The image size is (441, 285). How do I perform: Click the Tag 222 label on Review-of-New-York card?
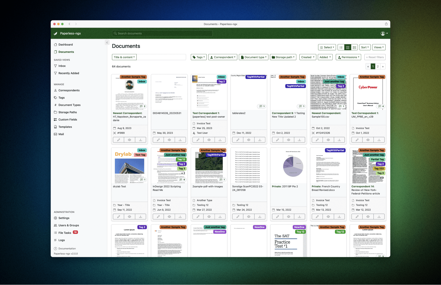click(379, 169)
